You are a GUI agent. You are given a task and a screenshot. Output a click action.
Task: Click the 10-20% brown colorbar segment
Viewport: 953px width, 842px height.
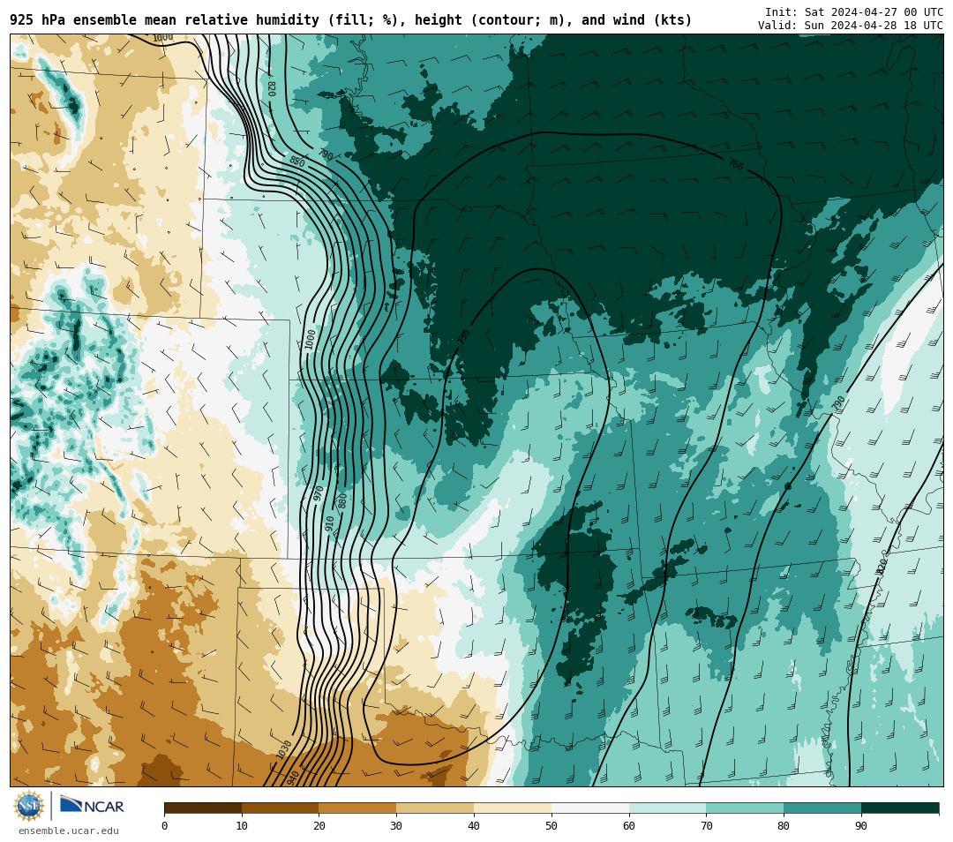click(x=281, y=808)
